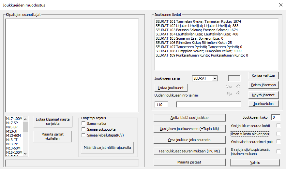Select N17-SP in the series list
The width and height of the screenshot is (286, 169).
click(14, 123)
